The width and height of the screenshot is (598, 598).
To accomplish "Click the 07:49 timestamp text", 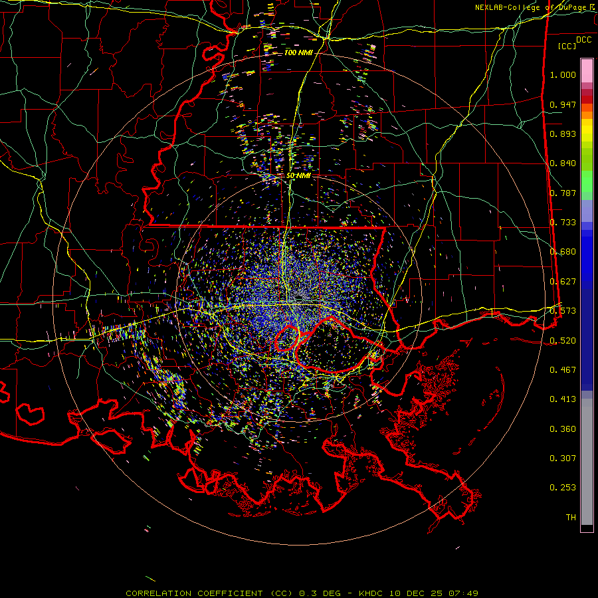I will [462, 593].
